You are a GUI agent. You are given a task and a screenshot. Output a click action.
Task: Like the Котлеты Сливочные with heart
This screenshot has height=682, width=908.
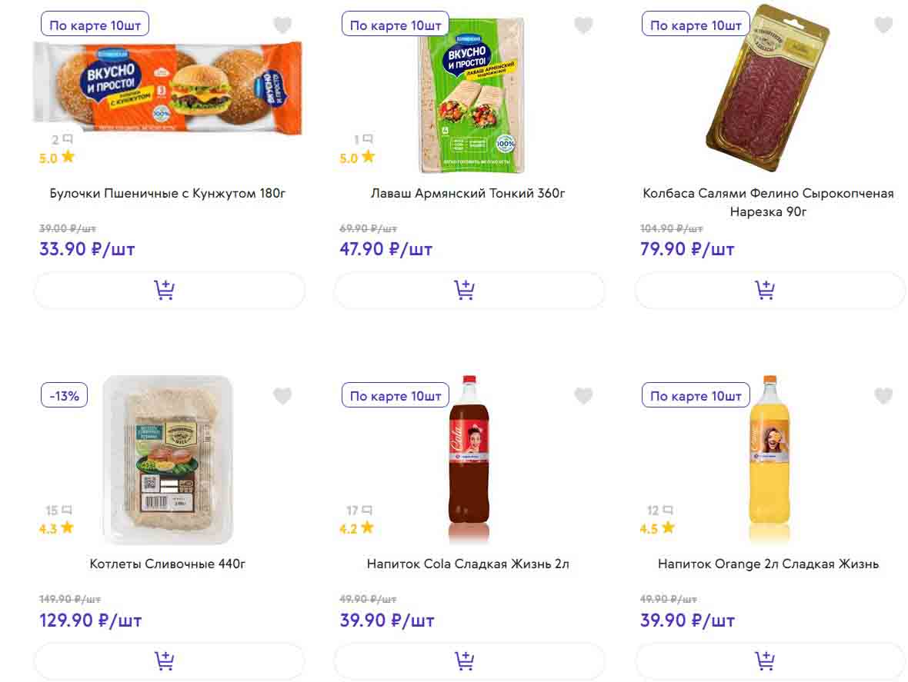[282, 396]
